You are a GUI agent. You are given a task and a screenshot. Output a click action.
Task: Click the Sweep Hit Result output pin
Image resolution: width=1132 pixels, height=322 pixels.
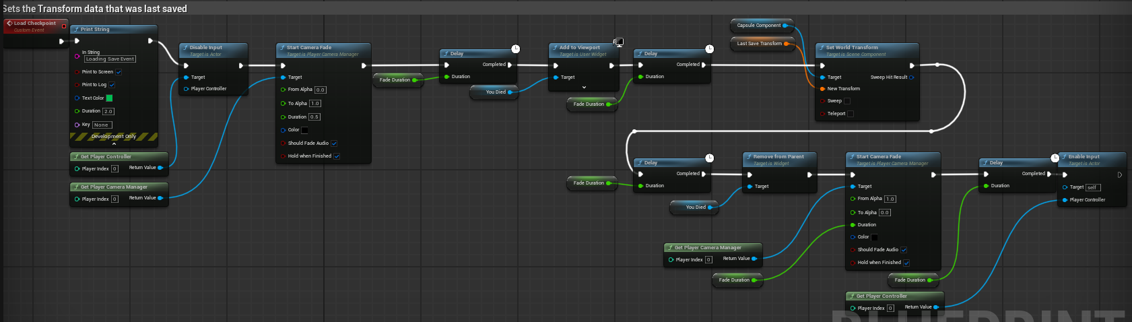[911, 77]
